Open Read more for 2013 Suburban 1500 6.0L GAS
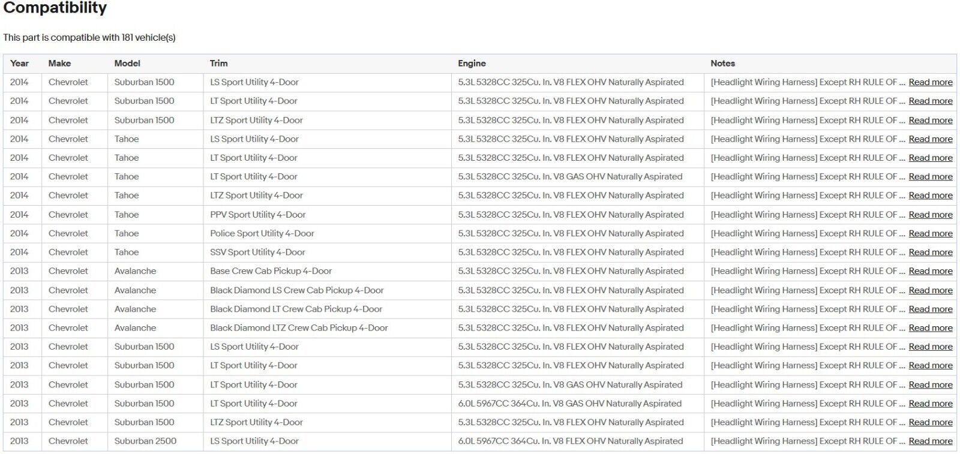This screenshot has height=454, width=960. click(x=930, y=404)
